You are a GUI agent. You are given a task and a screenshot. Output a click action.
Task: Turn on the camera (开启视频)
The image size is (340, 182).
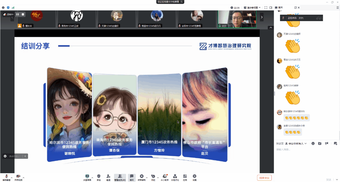tap(18, 177)
